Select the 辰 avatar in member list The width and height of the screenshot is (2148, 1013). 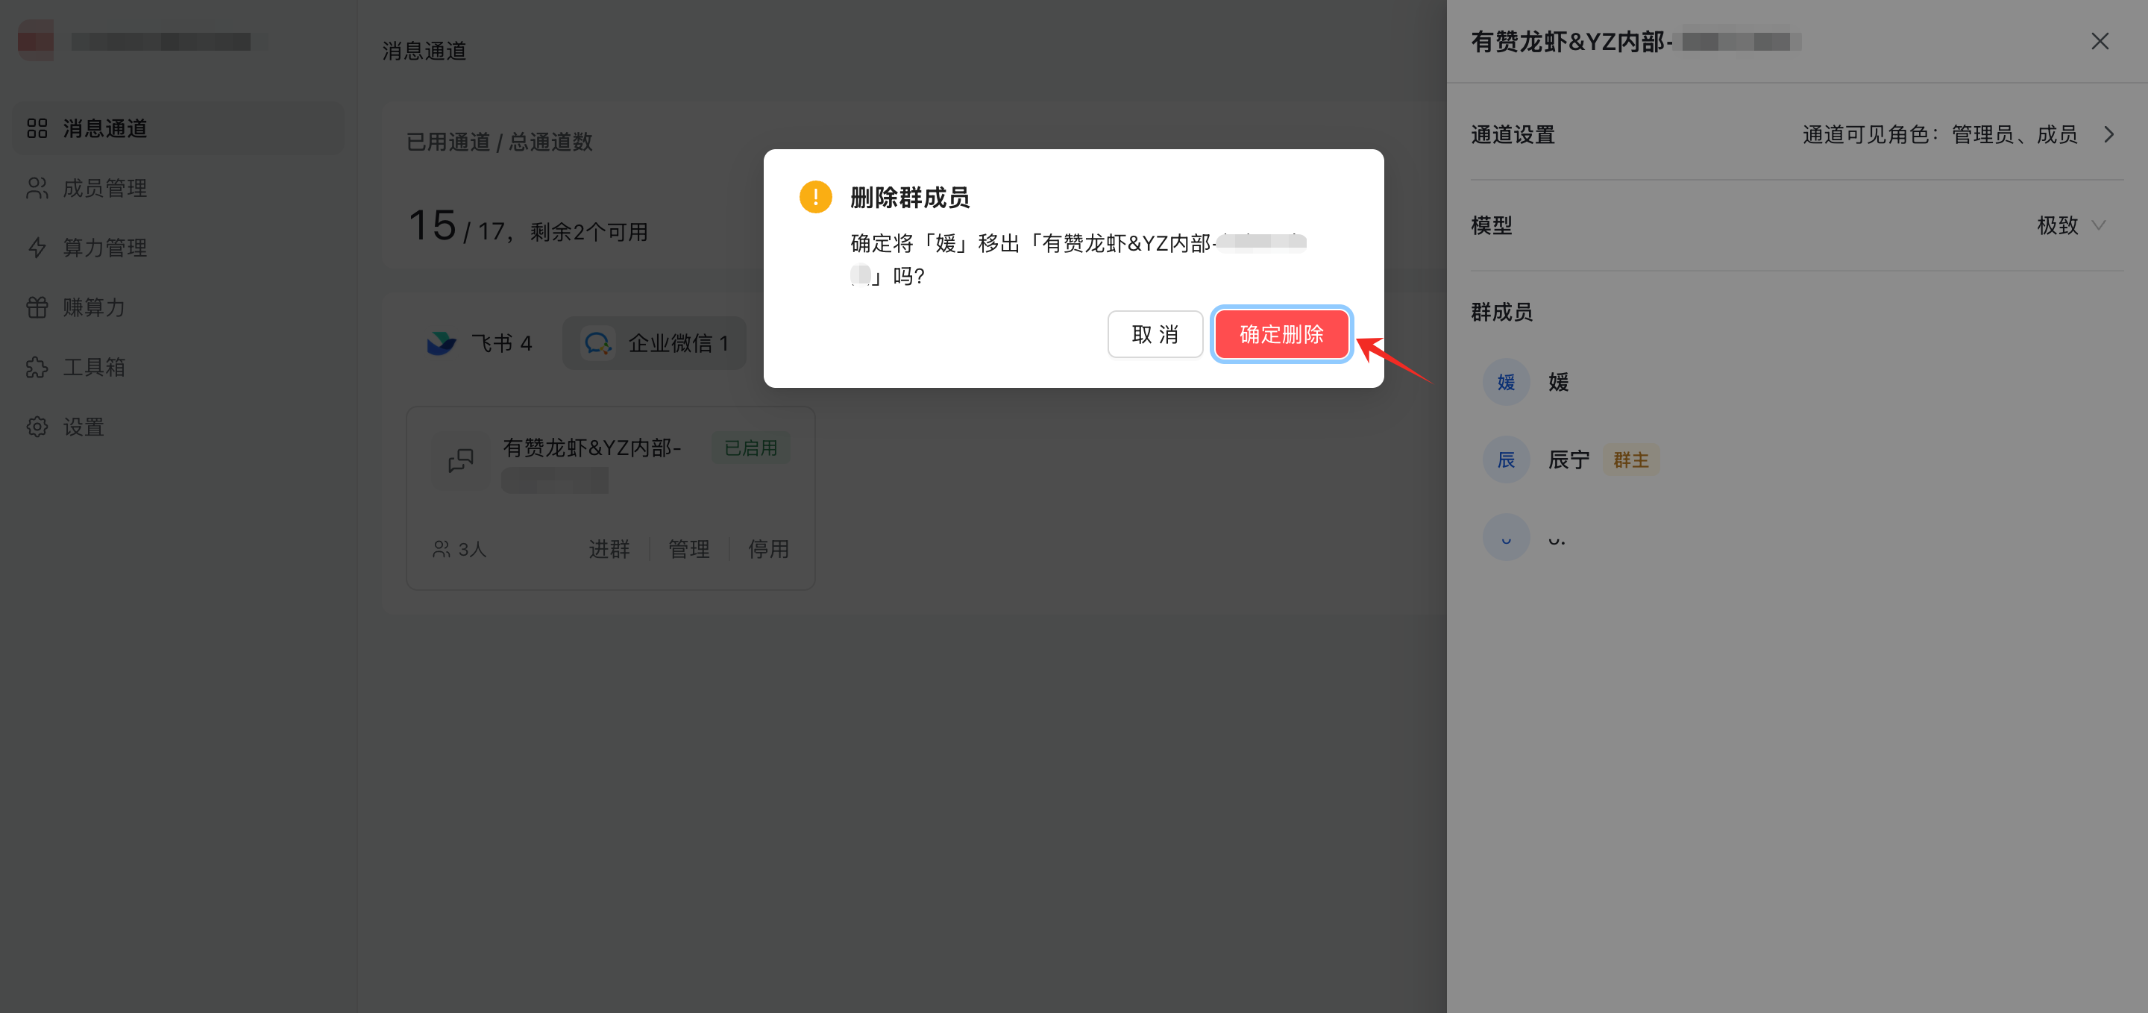coord(1506,460)
